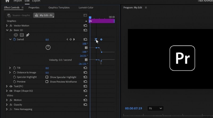Click the 00:00:07:19 playhead timecode
The height and width of the screenshot is (118, 213).
click(134, 108)
